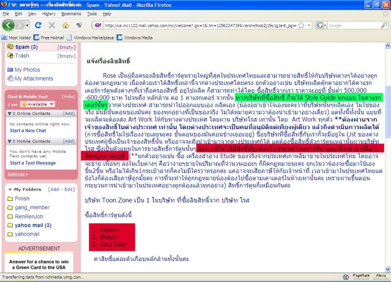391x282 pixels.
Task: Open the File menu
Action: (6, 14)
